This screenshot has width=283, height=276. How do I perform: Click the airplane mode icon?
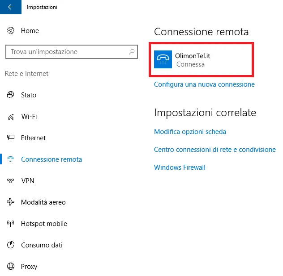coord(11,202)
